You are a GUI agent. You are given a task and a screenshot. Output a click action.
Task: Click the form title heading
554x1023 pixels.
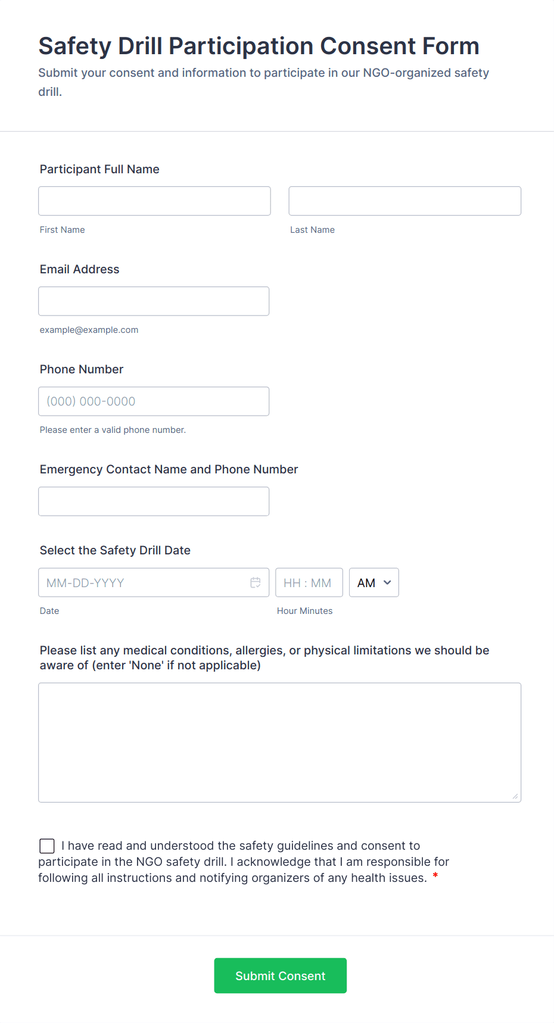tap(259, 46)
